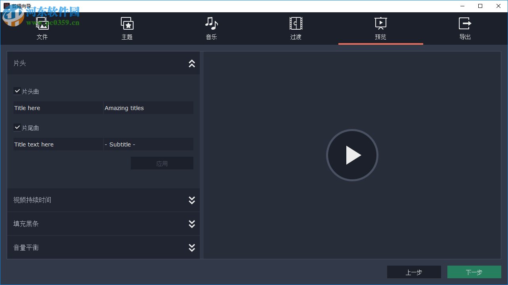Expand the 视频持续时间 section
The image size is (508, 285).
pos(192,200)
